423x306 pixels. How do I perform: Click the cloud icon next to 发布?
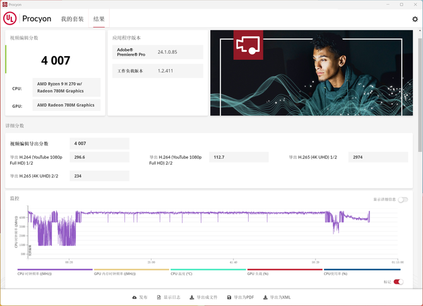[134, 297]
